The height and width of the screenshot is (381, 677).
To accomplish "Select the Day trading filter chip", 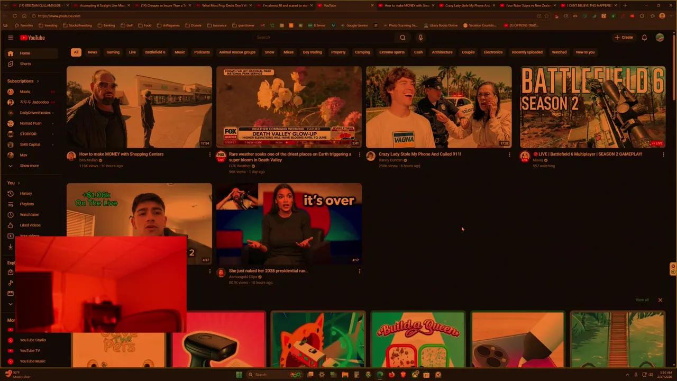I will 312,52.
